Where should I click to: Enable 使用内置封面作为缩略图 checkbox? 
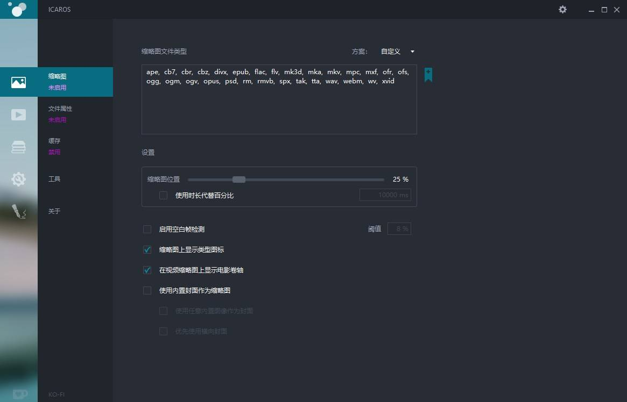point(147,290)
